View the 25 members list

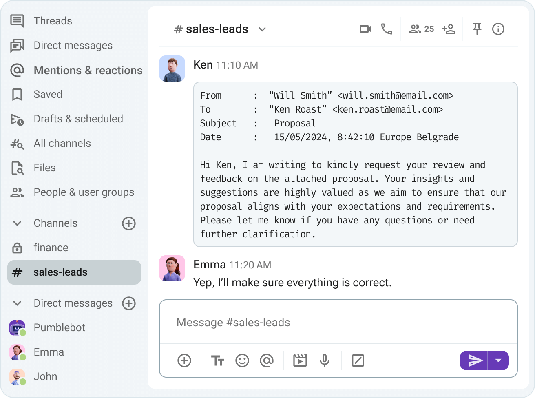click(x=422, y=29)
